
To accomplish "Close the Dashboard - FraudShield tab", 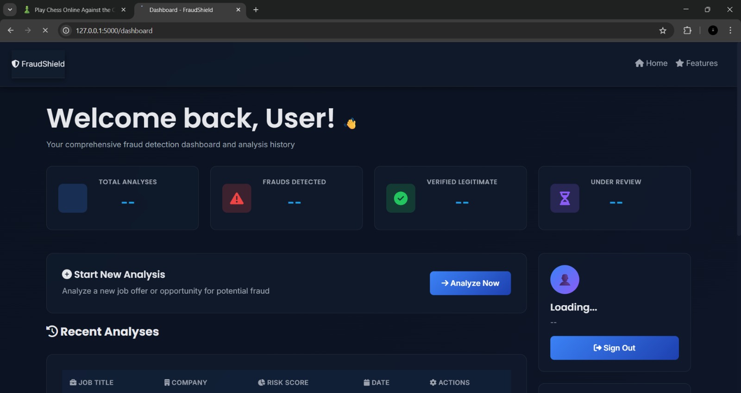I will (238, 10).
